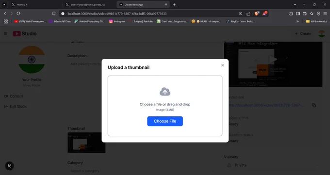Open the hamburger sidebar menu
The height and width of the screenshot is (175, 330).
pos(5,33)
